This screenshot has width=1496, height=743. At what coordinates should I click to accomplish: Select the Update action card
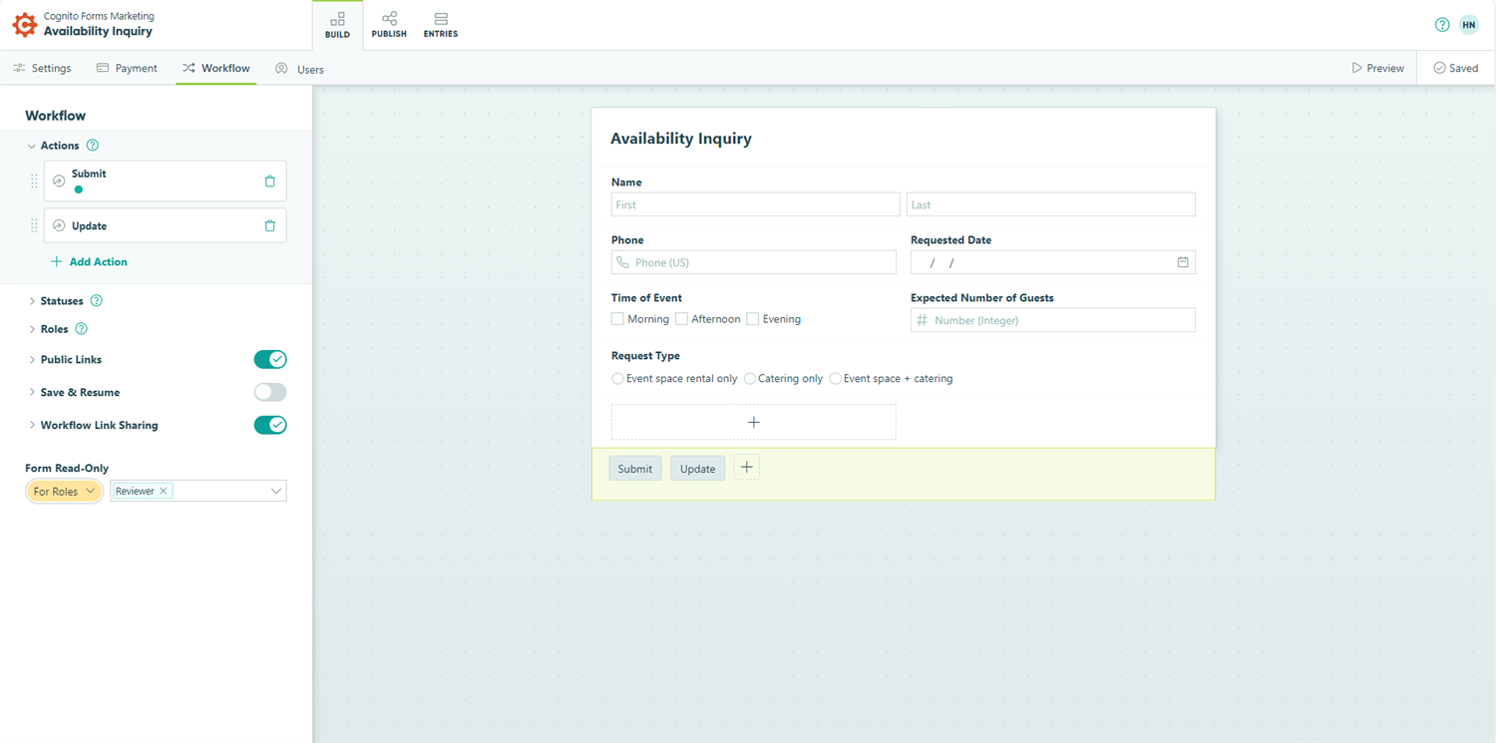pyautogui.click(x=165, y=225)
